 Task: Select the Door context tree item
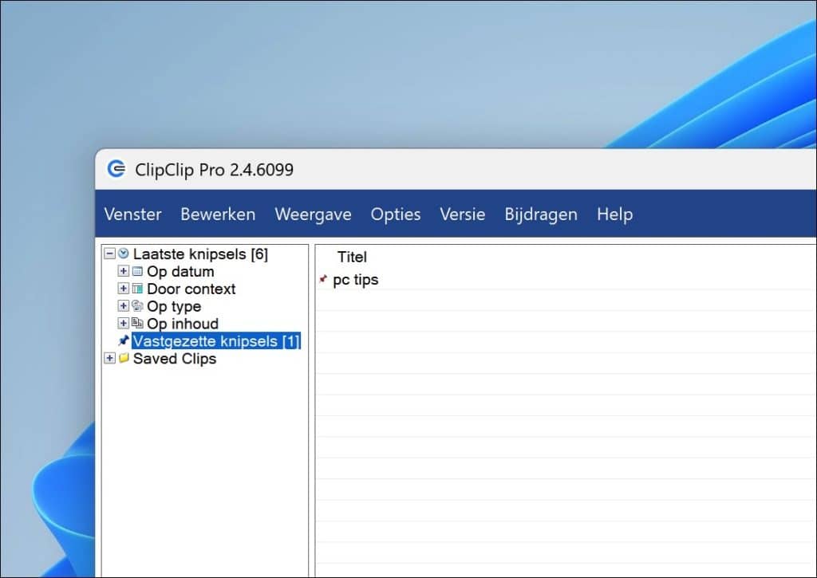(x=191, y=289)
